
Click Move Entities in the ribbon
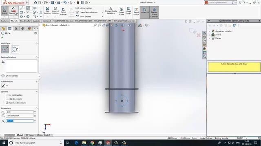pos(84,16)
